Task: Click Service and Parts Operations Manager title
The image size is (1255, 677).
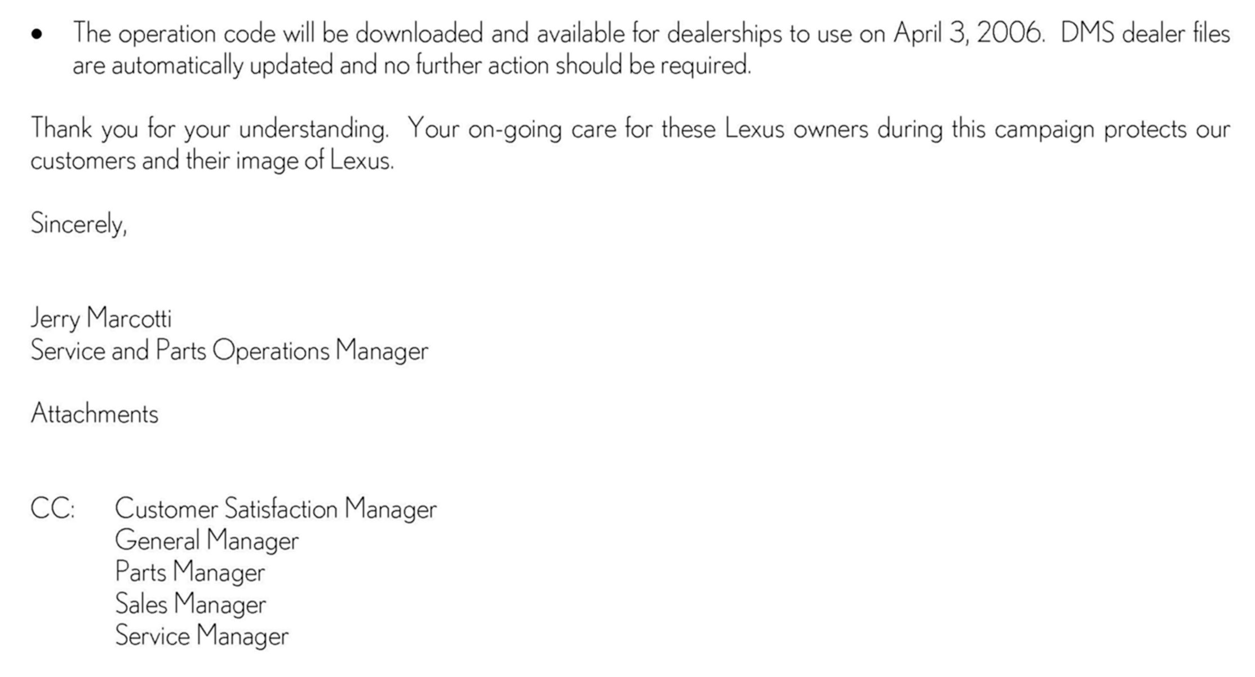Action: (229, 351)
